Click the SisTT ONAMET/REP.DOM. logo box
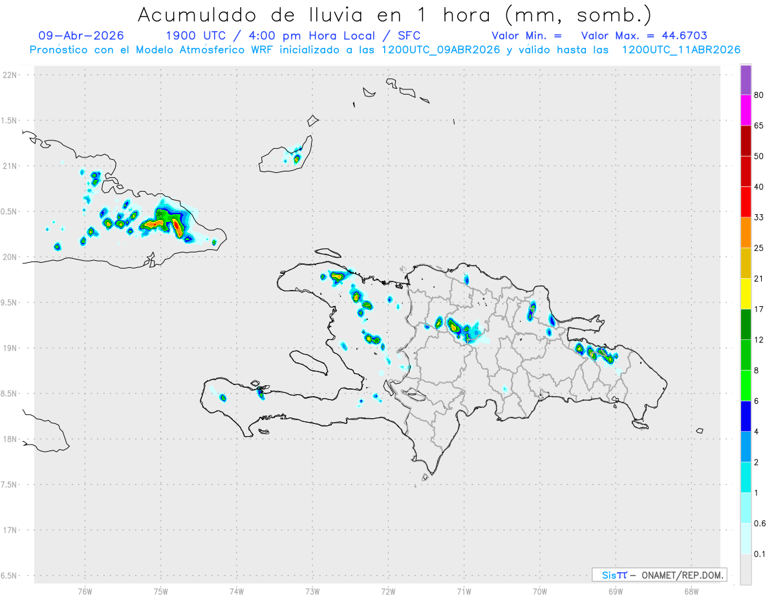Screen dimensions: 776x600 (659, 575)
